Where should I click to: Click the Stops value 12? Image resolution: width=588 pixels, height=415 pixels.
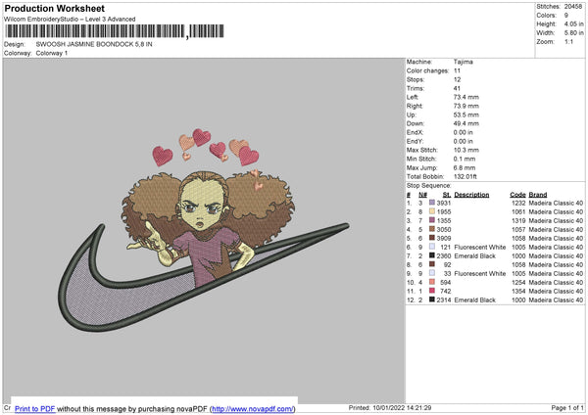457,79
